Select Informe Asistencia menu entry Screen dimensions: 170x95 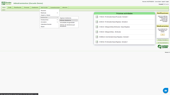[69, 20]
